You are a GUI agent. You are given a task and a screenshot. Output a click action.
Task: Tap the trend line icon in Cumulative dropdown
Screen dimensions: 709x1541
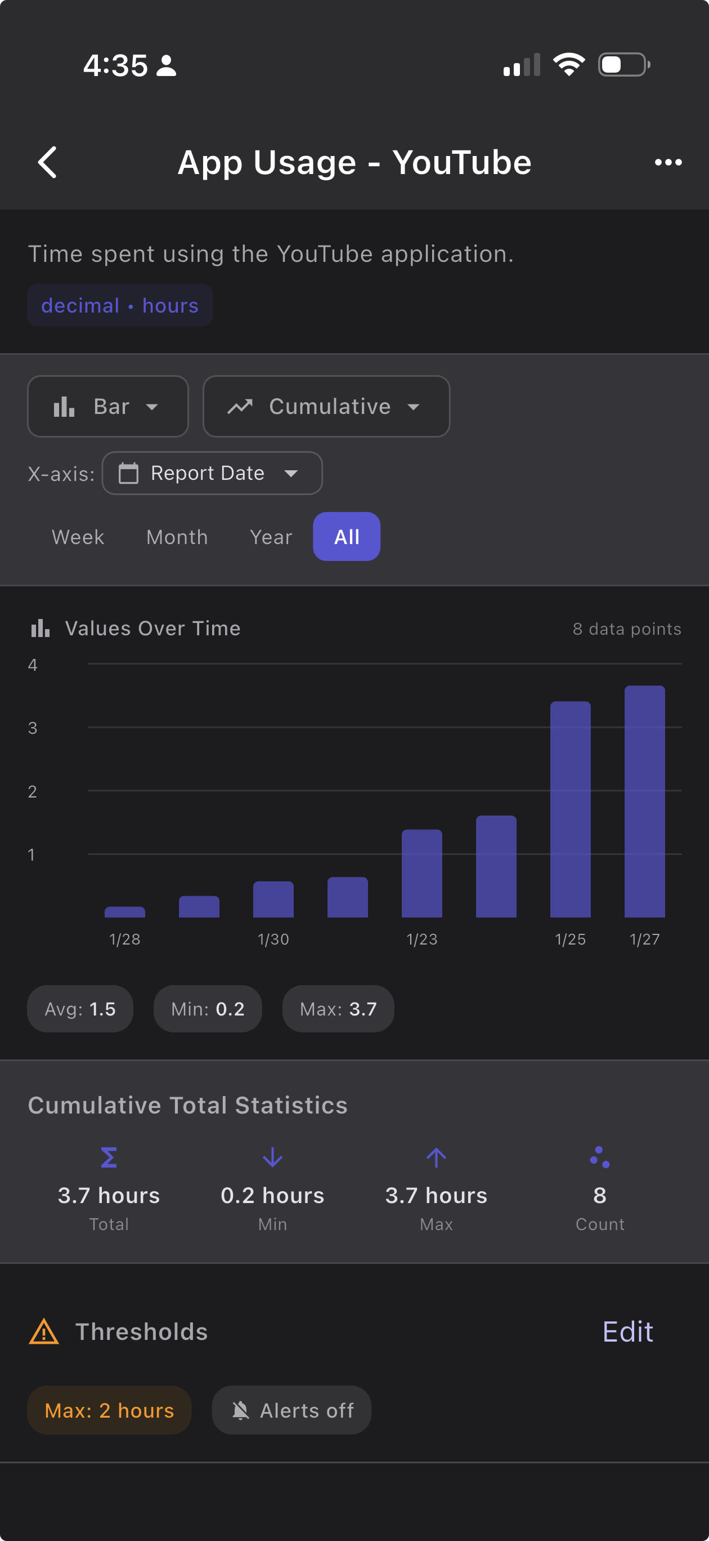(x=240, y=407)
